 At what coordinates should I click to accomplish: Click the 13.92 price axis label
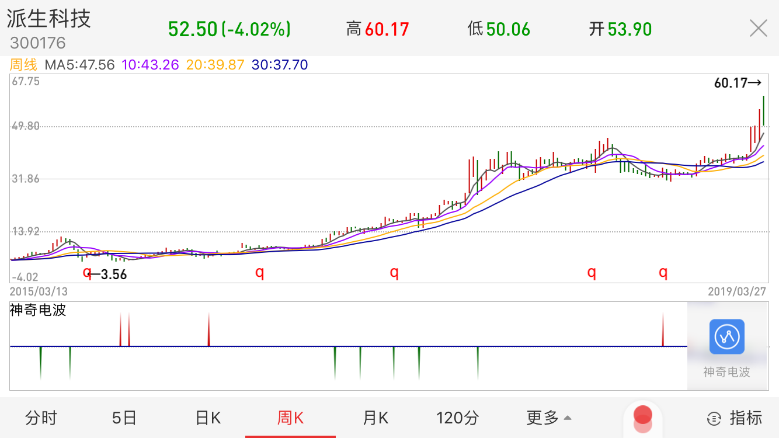26,231
